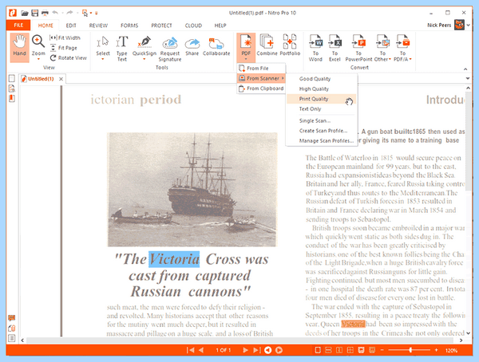Go to previous page
This screenshot has width=479, height=362.
(201, 350)
